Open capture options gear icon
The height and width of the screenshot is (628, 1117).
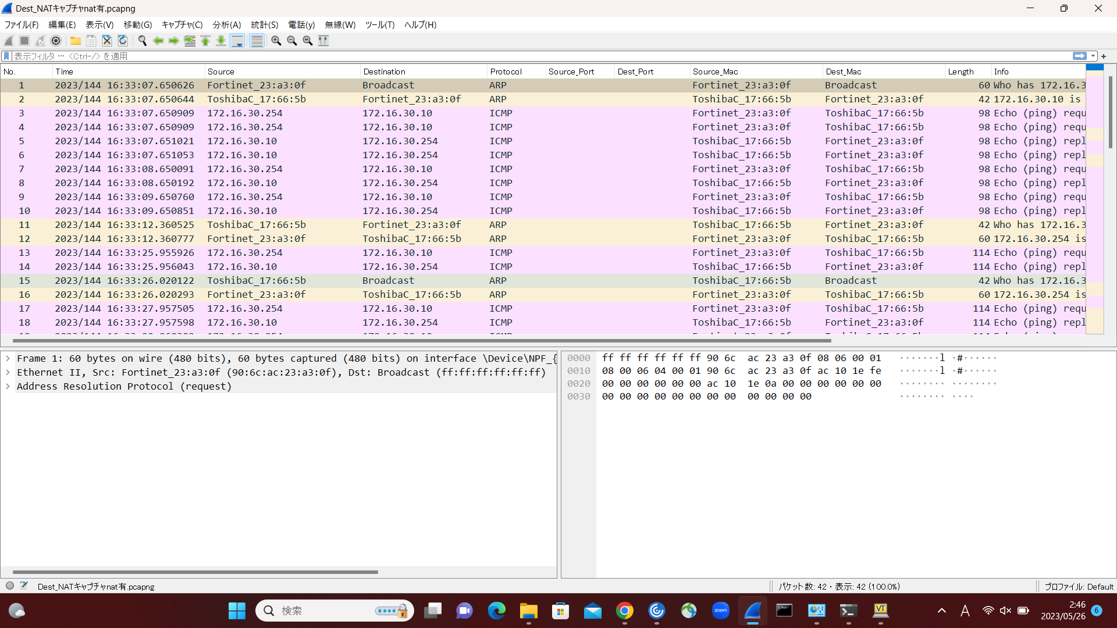[56, 41]
